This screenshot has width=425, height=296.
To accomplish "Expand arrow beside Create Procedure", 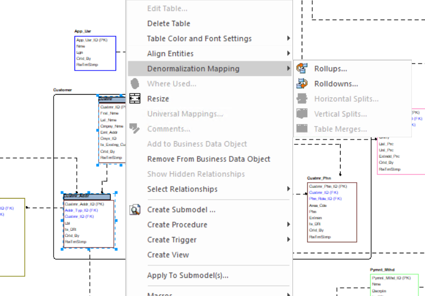I will click(289, 224).
